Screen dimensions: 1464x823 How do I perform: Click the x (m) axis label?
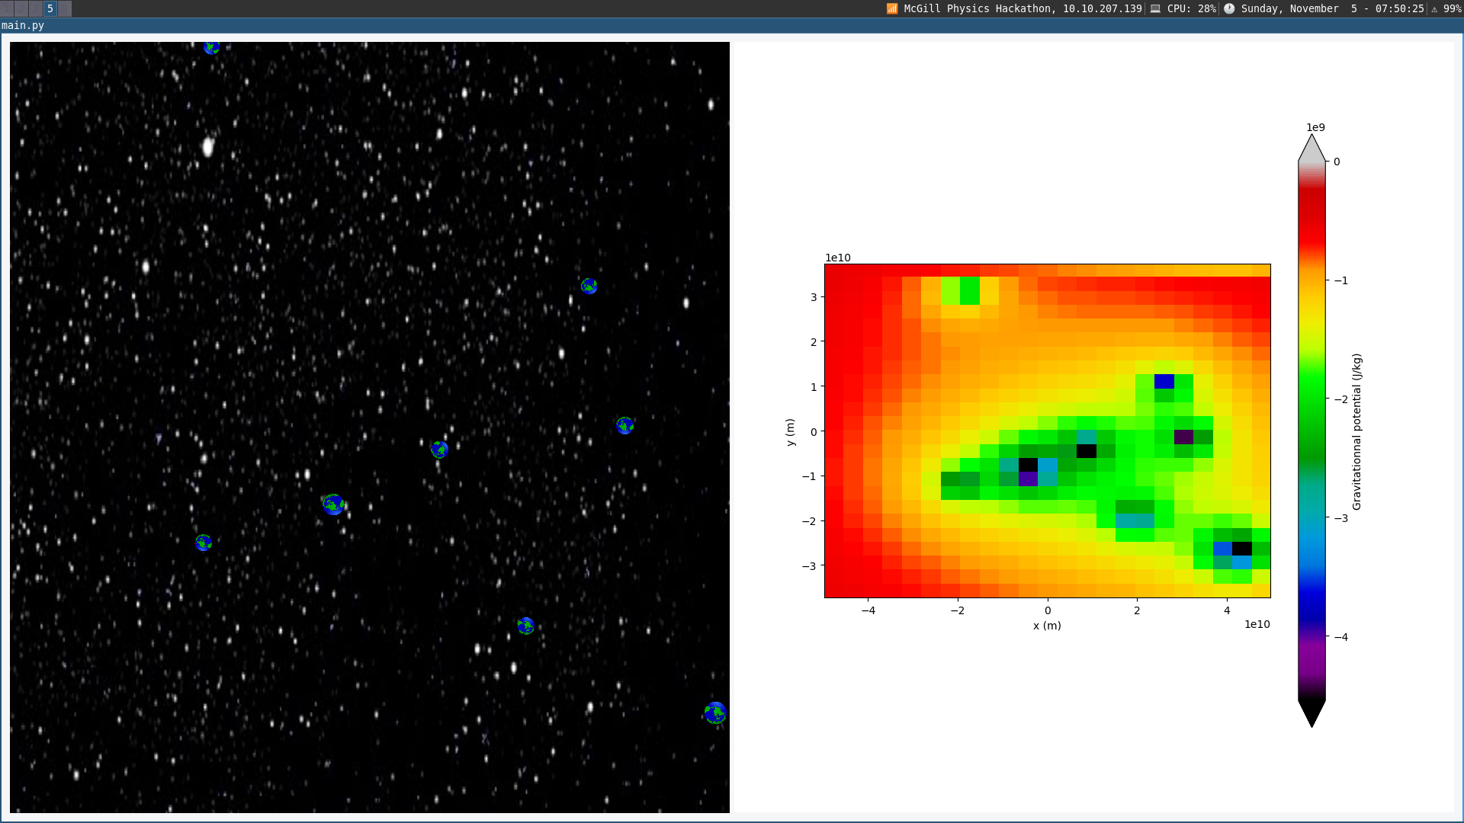tap(1047, 626)
